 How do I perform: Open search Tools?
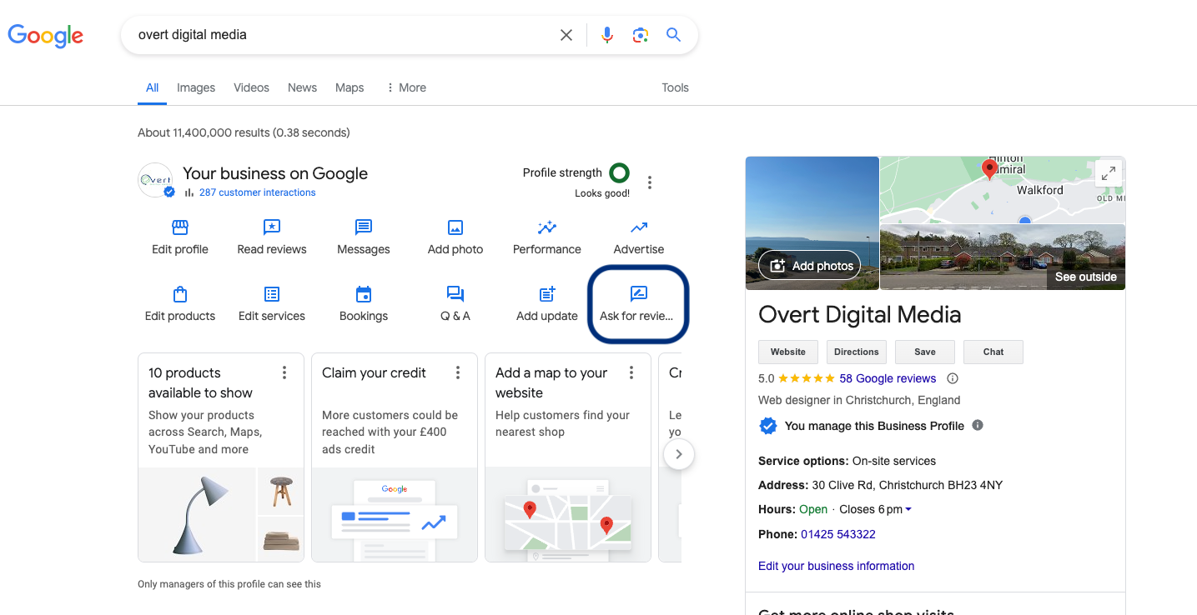(675, 87)
